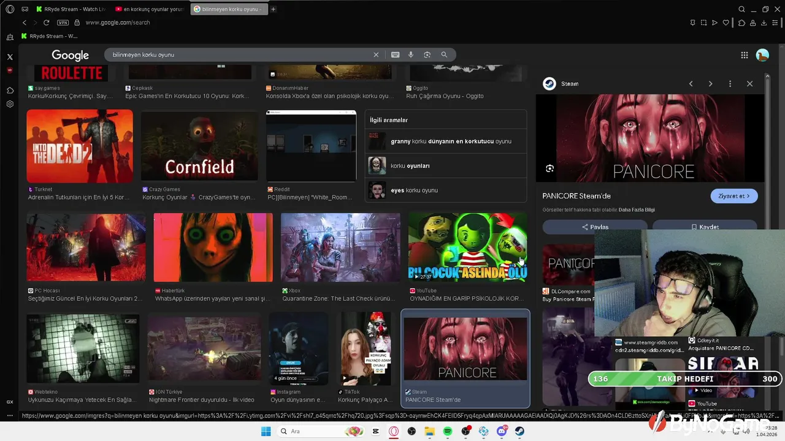Open the extensions cube icon
The width and height of the screenshot is (785, 441).
coord(741,23)
